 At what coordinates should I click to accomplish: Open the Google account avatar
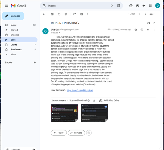[157, 6]
